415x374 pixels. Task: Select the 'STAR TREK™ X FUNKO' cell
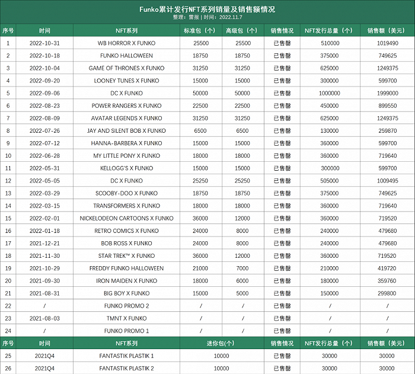[126, 255]
